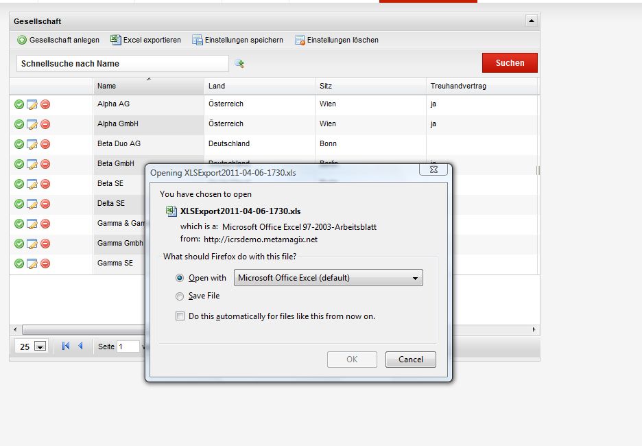Click the Gamma SE name cell
Screen dimensions: 642x446
pos(119,263)
